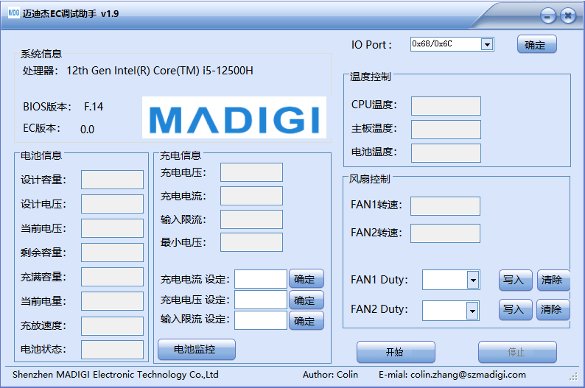Confirm the IO Port selection with 确定

click(536, 45)
